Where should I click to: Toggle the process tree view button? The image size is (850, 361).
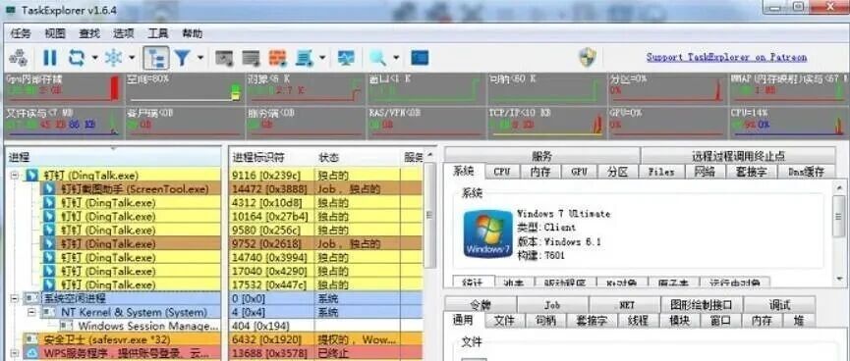[x=156, y=57]
